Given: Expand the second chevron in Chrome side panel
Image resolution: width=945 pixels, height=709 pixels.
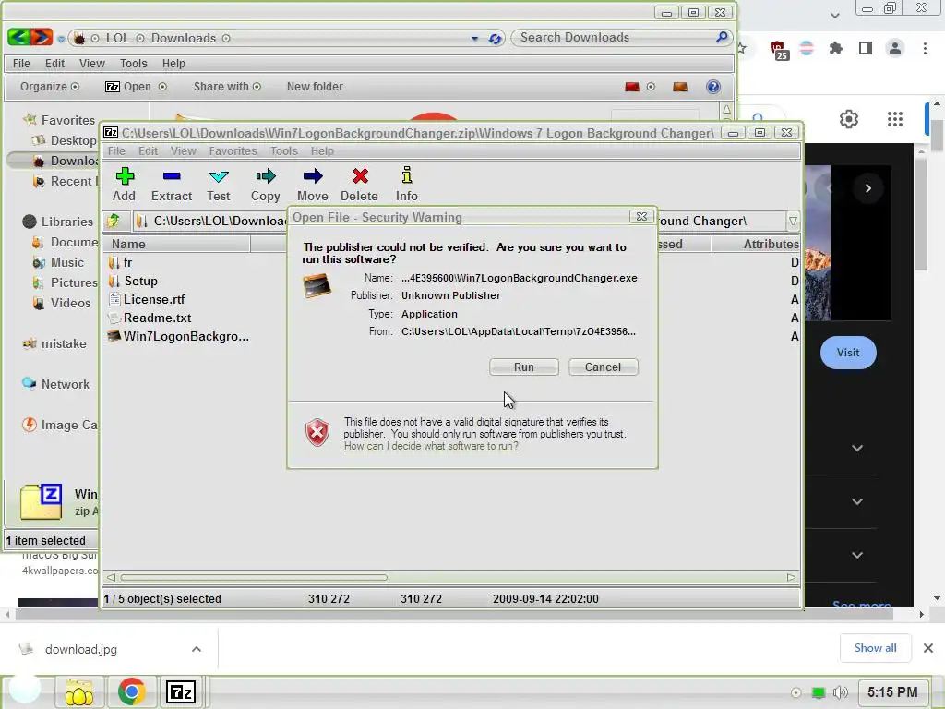Looking at the screenshot, I should [857, 501].
